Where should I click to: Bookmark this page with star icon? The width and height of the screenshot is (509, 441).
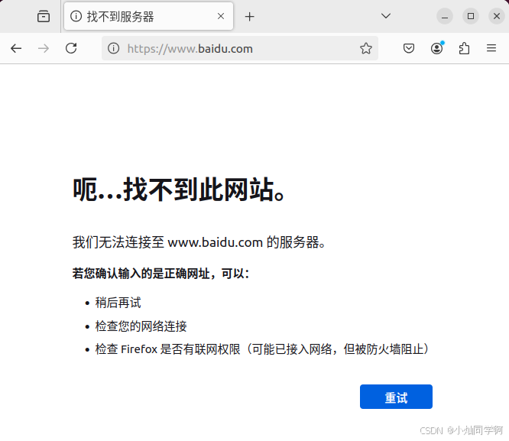pos(366,48)
